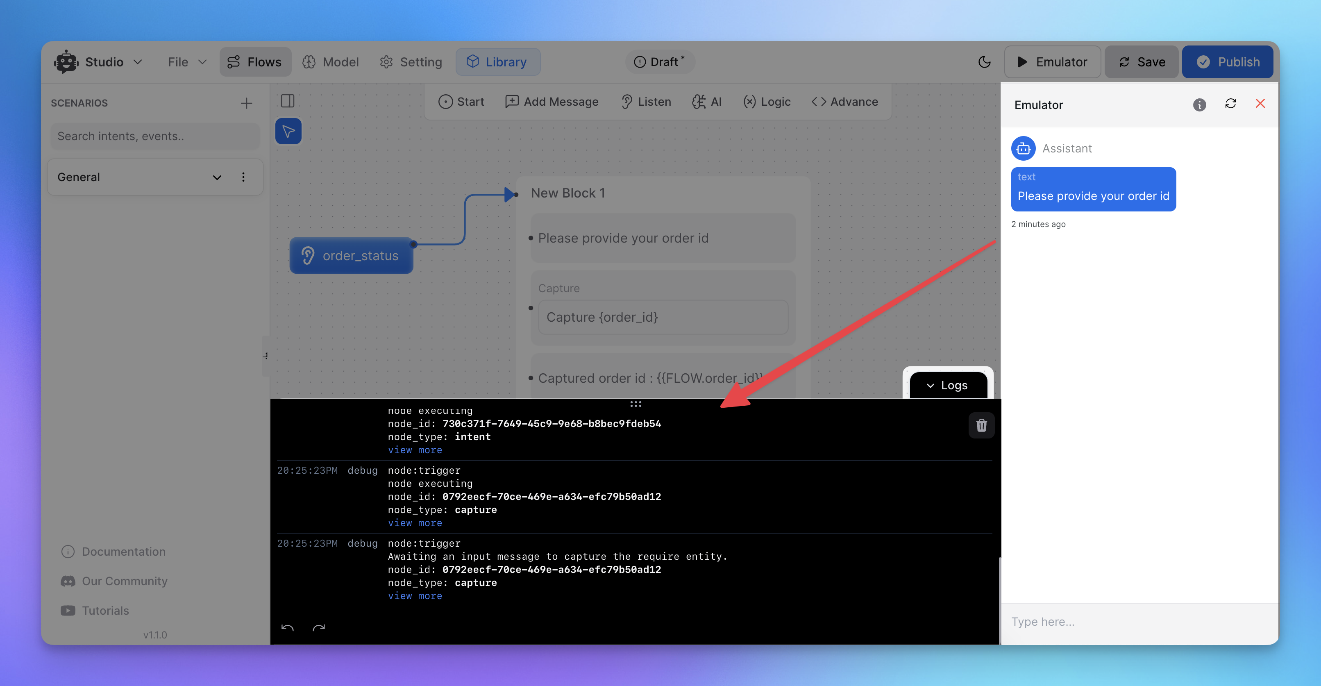Switch to the Flows tab
This screenshot has width=1321, height=686.
pyautogui.click(x=255, y=62)
